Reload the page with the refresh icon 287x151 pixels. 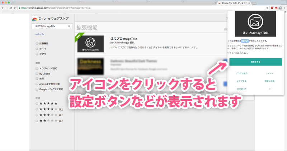click(11, 8)
